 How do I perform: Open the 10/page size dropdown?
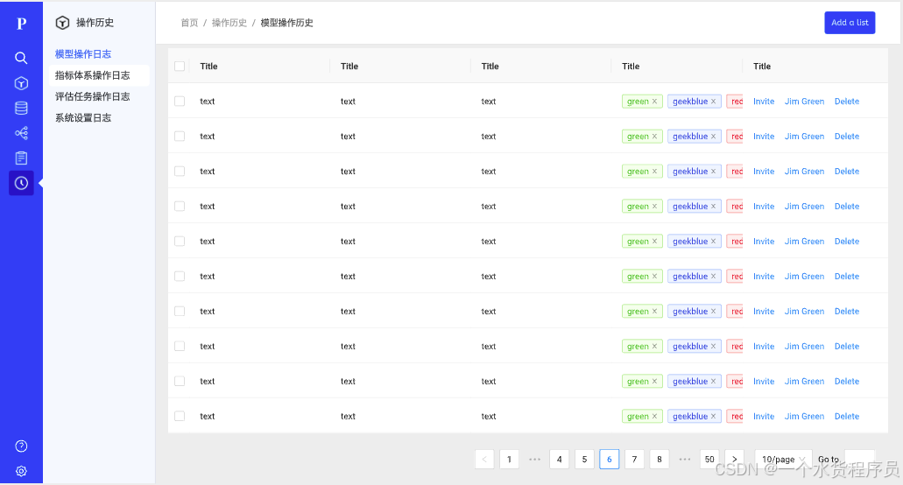(783, 459)
